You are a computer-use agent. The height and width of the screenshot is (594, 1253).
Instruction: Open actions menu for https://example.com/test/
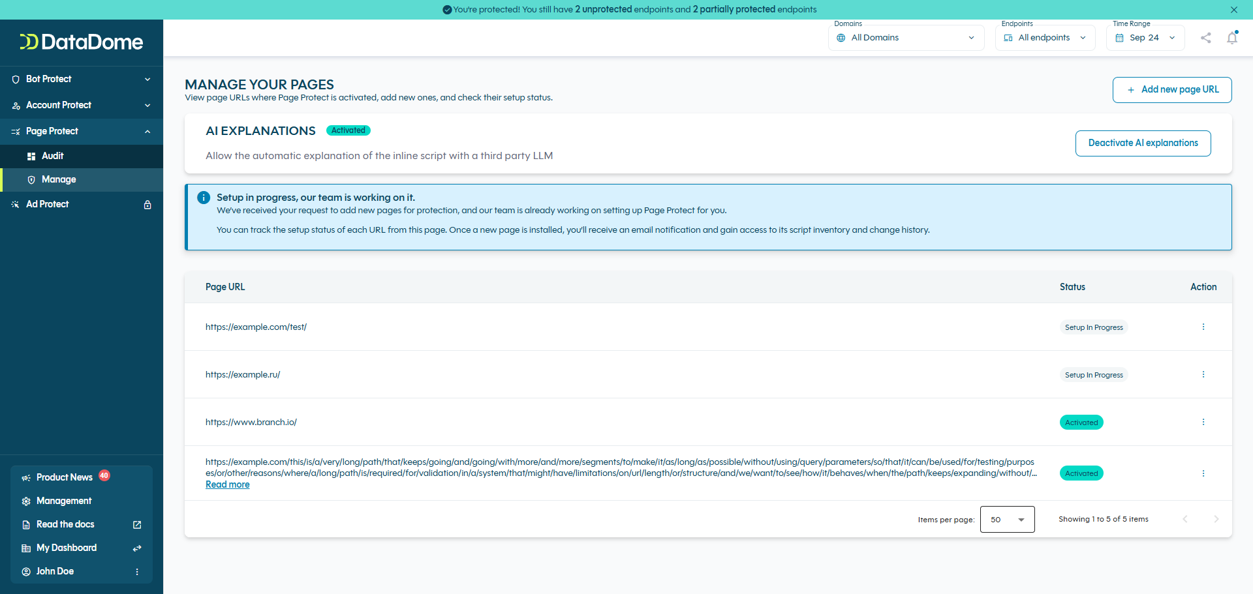tap(1203, 327)
